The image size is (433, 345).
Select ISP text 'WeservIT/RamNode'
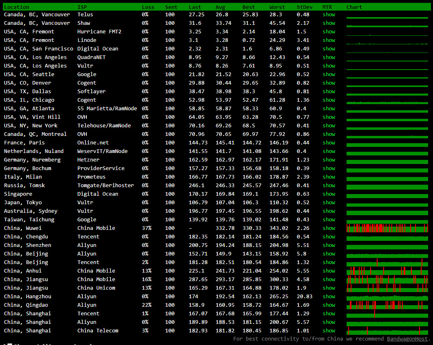pos(102,151)
